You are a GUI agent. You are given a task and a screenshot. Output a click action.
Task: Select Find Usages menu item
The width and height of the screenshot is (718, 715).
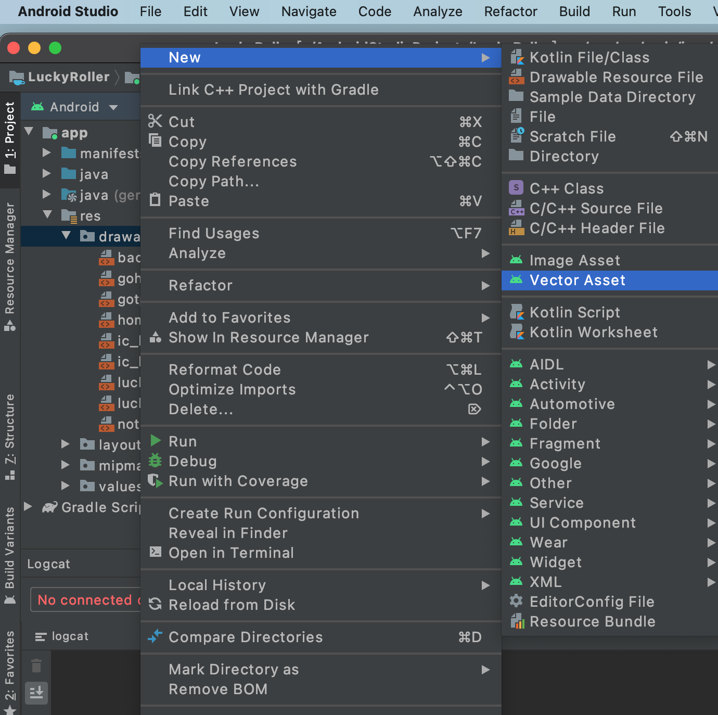(x=320, y=233)
